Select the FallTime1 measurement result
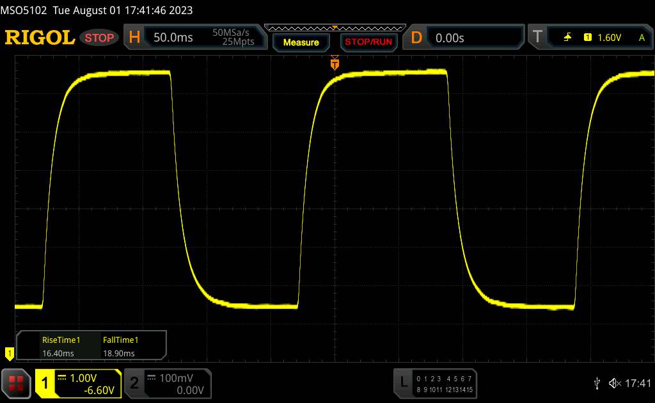The height and width of the screenshot is (403, 655). 121,347
